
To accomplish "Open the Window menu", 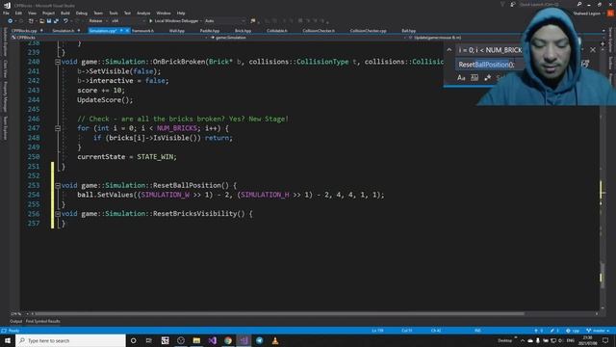I will (x=164, y=13).
